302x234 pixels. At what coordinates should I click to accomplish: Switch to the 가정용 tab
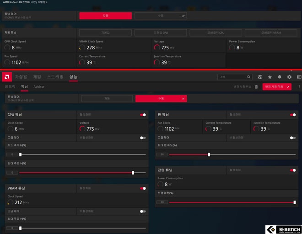[x=21, y=77]
